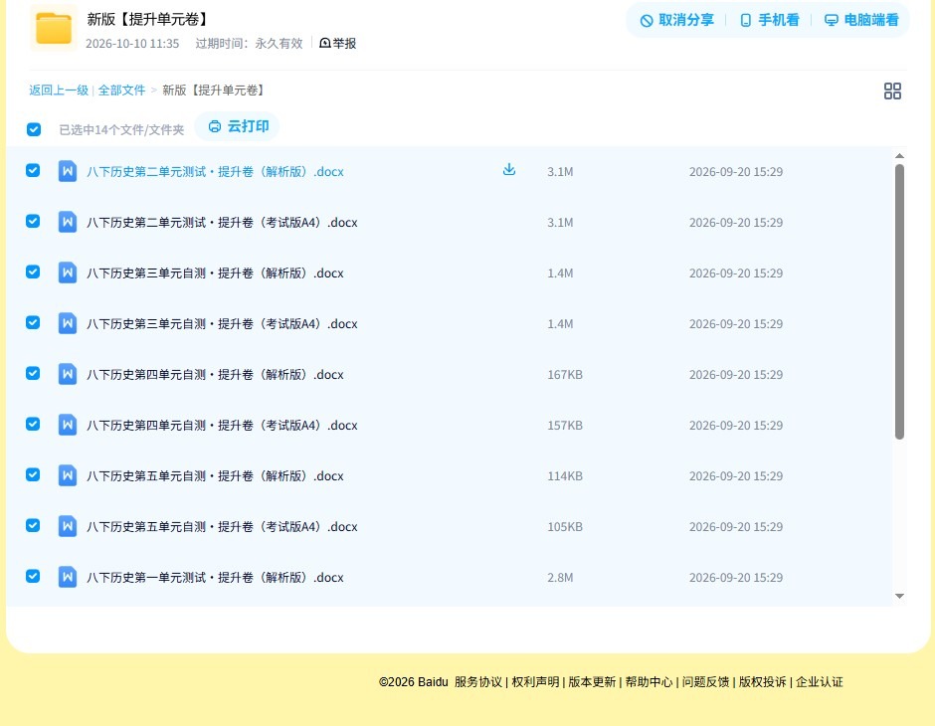The width and height of the screenshot is (935, 726).
Task: Open 权利声明 footer link
Action: [535, 682]
